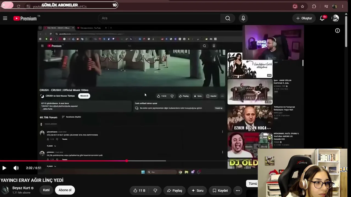Viewport: 351px width, 197px height.
Task: Open the YouTube guide hamburger menu
Action: 5,18
